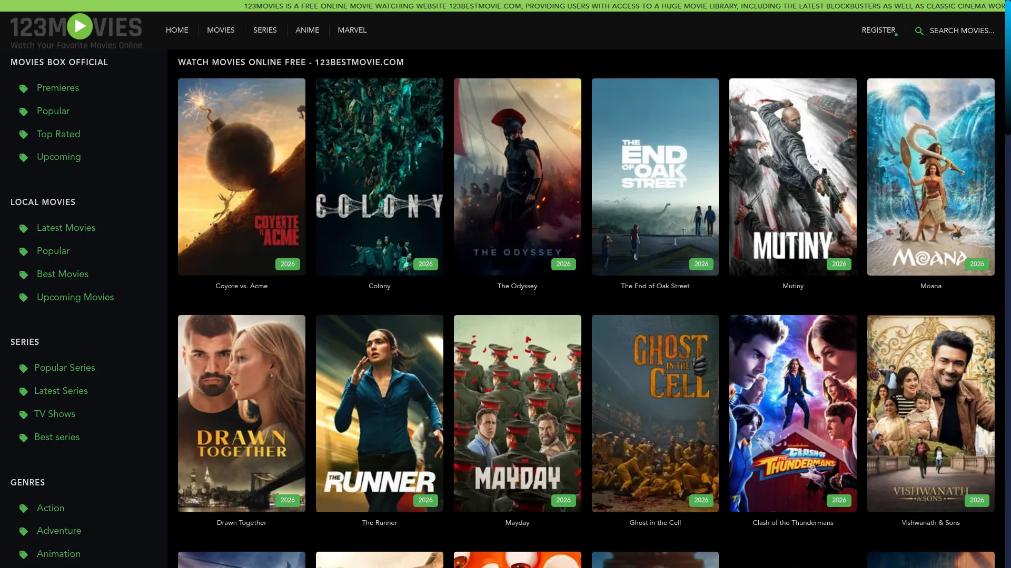Viewport: 1011px width, 568px height.
Task: Click the tag icon beside TV Shows
Action: 24,414
